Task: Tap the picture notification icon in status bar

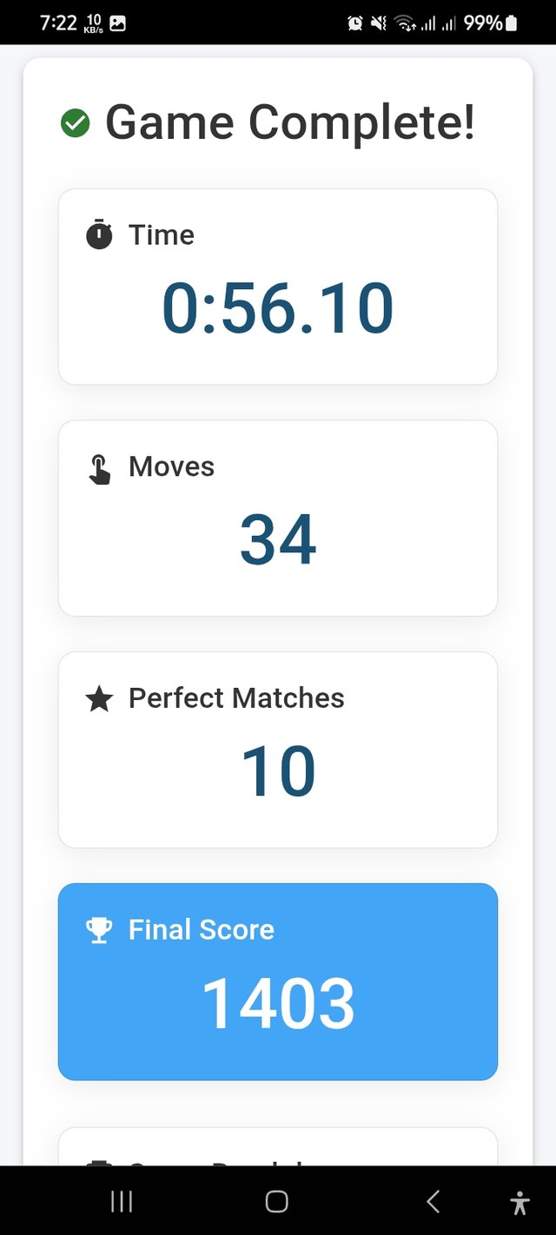Action: tap(117, 23)
